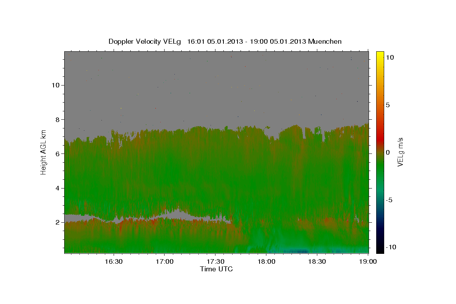Click the 'VELg m/s' colorbar title

401,152
